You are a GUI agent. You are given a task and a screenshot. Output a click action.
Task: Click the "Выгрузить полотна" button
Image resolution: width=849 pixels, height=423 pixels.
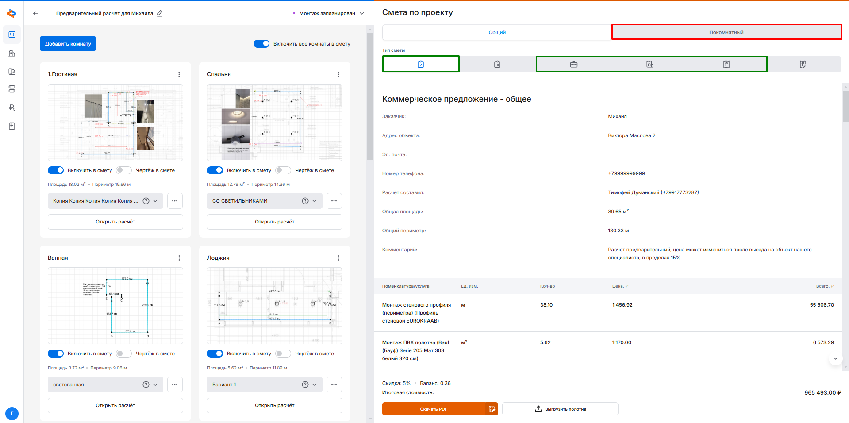(x=560, y=409)
